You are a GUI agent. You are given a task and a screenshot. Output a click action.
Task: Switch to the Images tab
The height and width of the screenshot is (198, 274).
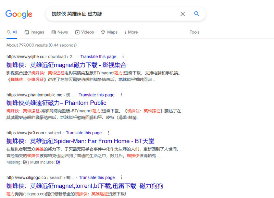click(x=34, y=32)
